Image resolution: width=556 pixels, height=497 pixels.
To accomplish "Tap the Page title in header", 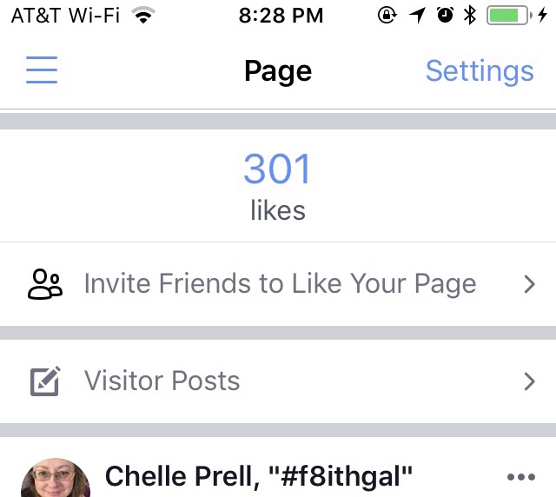I will [278, 70].
